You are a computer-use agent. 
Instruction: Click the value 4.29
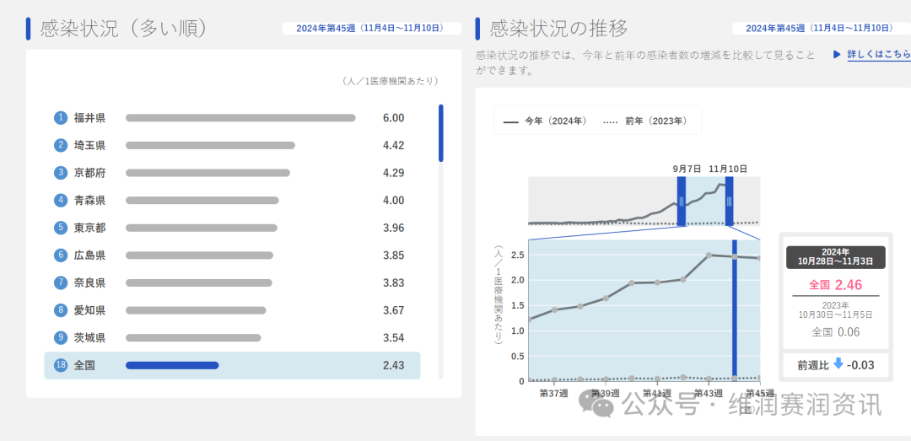pyautogui.click(x=393, y=173)
